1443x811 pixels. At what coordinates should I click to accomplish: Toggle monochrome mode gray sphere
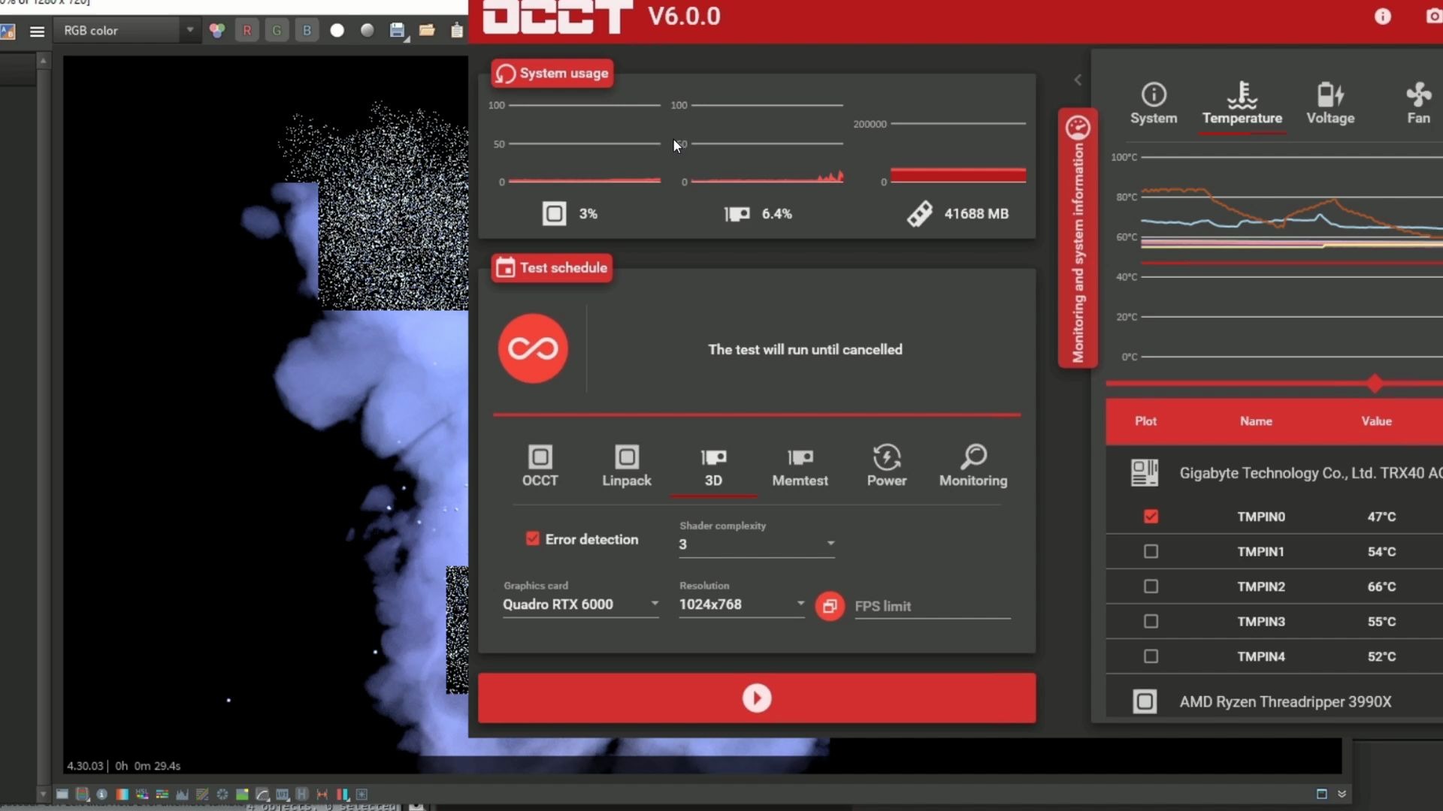tap(368, 31)
